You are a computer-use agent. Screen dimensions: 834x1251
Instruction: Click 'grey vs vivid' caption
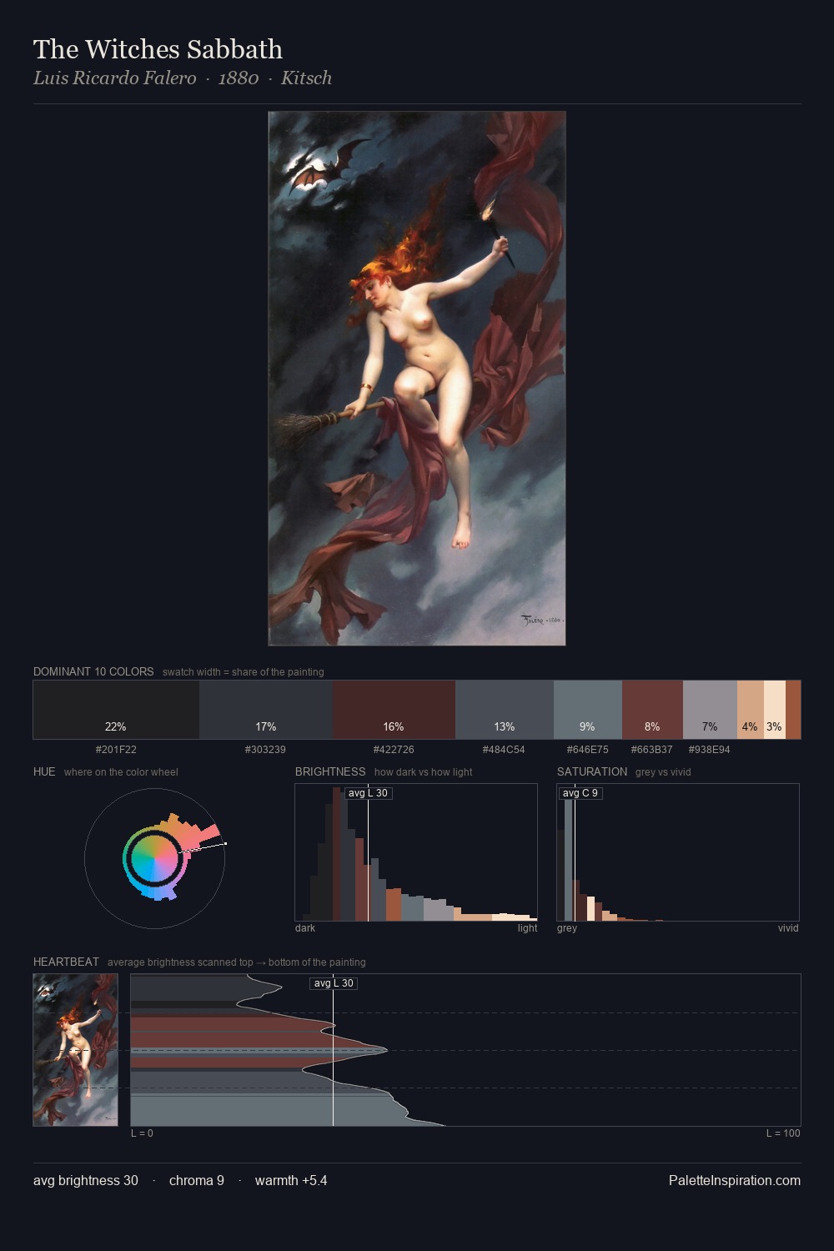[663, 772]
